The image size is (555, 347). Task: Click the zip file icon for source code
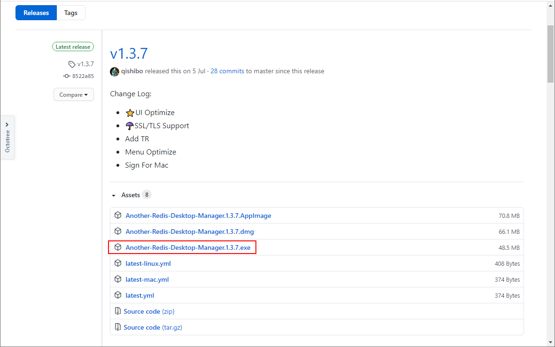coord(118,311)
